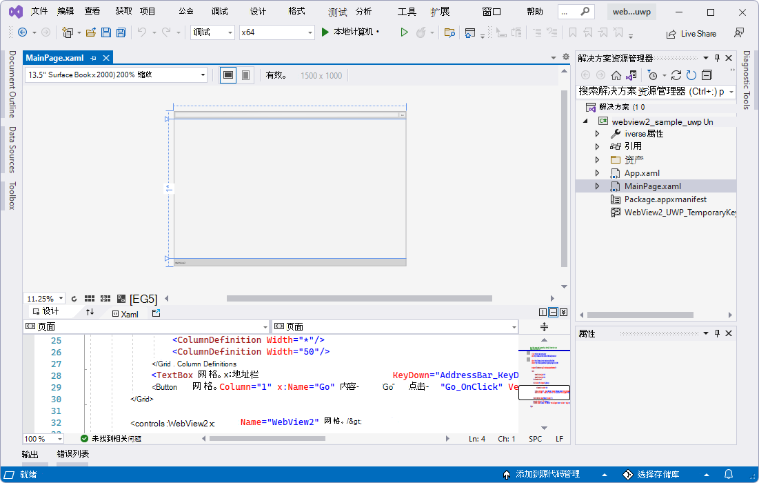Open the Toolbox side tab
This screenshot has height=483, width=759.
tap(12, 196)
